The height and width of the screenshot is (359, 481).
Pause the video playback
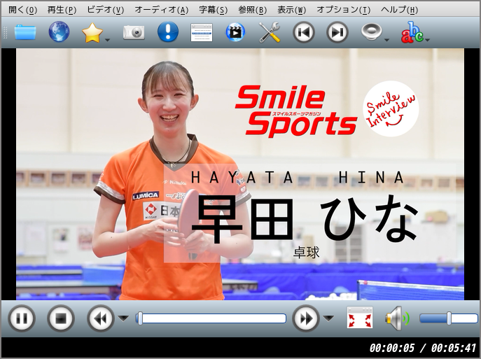(x=22, y=318)
